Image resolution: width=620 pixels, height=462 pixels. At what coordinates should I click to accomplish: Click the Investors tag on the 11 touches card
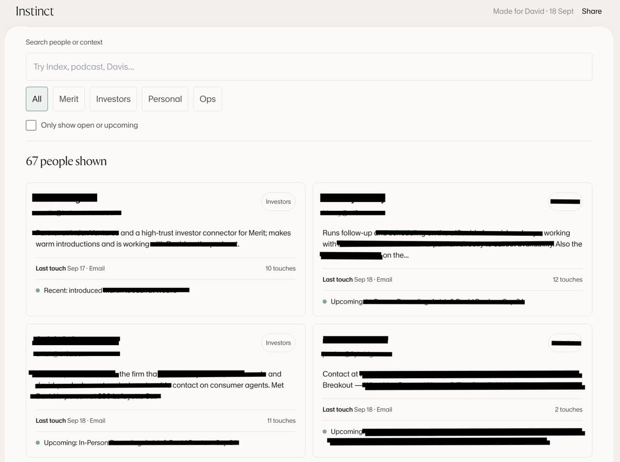[278, 343]
